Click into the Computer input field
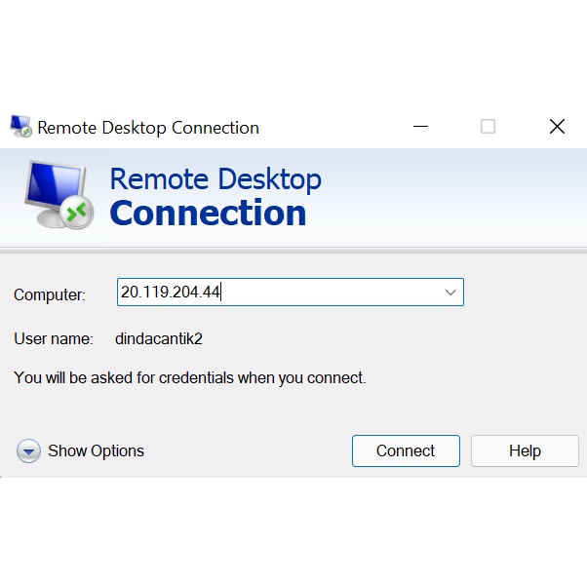The image size is (587, 587). pyautogui.click(x=291, y=292)
